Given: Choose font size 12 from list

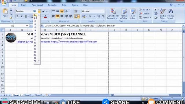Looking at the screenshot, I should point(35,27).
